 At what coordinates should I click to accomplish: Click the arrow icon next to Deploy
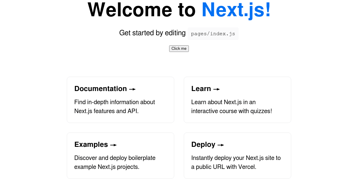(x=221, y=144)
